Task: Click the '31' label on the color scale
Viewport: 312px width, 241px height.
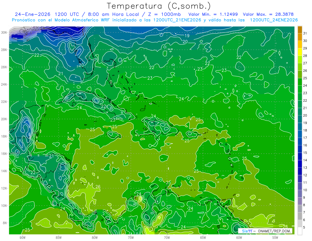Action: pyautogui.click(x=305, y=33)
